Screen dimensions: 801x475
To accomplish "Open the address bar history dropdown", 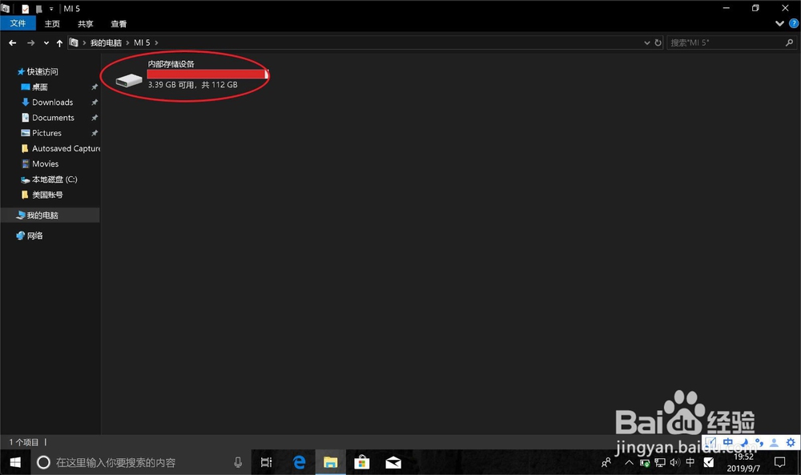I will [x=646, y=43].
